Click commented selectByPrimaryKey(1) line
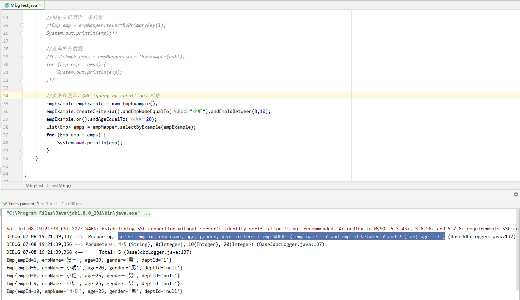 coord(106,25)
